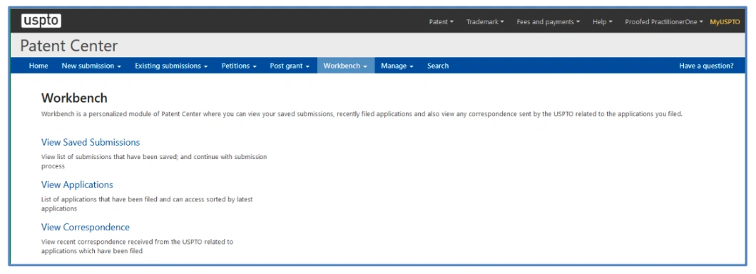Open the Existing submissions menu
This screenshot has width=756, height=274.
pyautogui.click(x=171, y=66)
